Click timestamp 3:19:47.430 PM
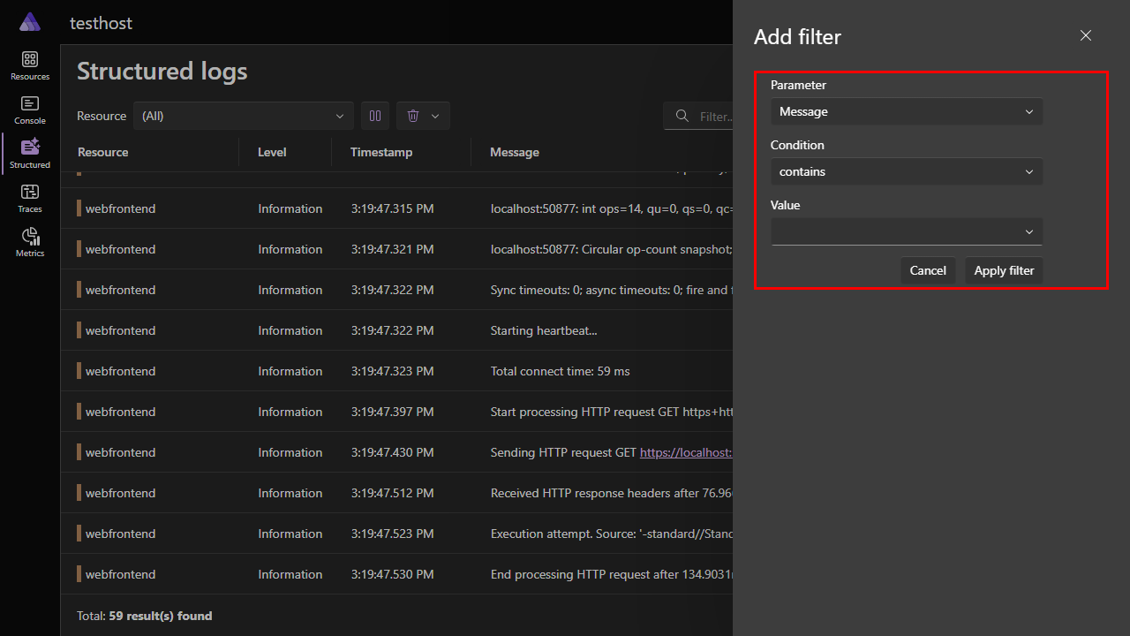 pyautogui.click(x=392, y=452)
